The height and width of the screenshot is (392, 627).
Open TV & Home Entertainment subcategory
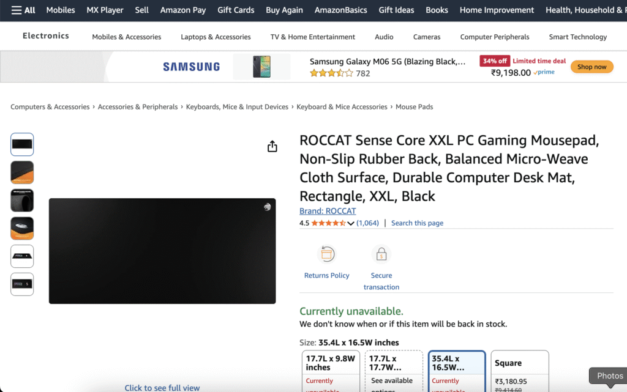(x=313, y=37)
